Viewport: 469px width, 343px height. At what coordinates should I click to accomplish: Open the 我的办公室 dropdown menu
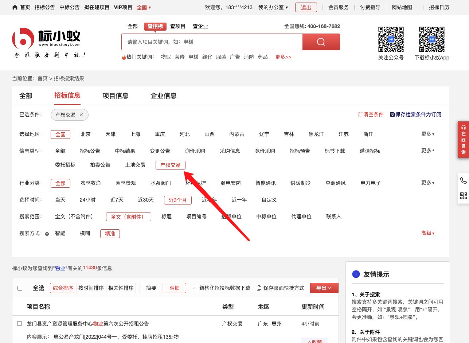(273, 7)
